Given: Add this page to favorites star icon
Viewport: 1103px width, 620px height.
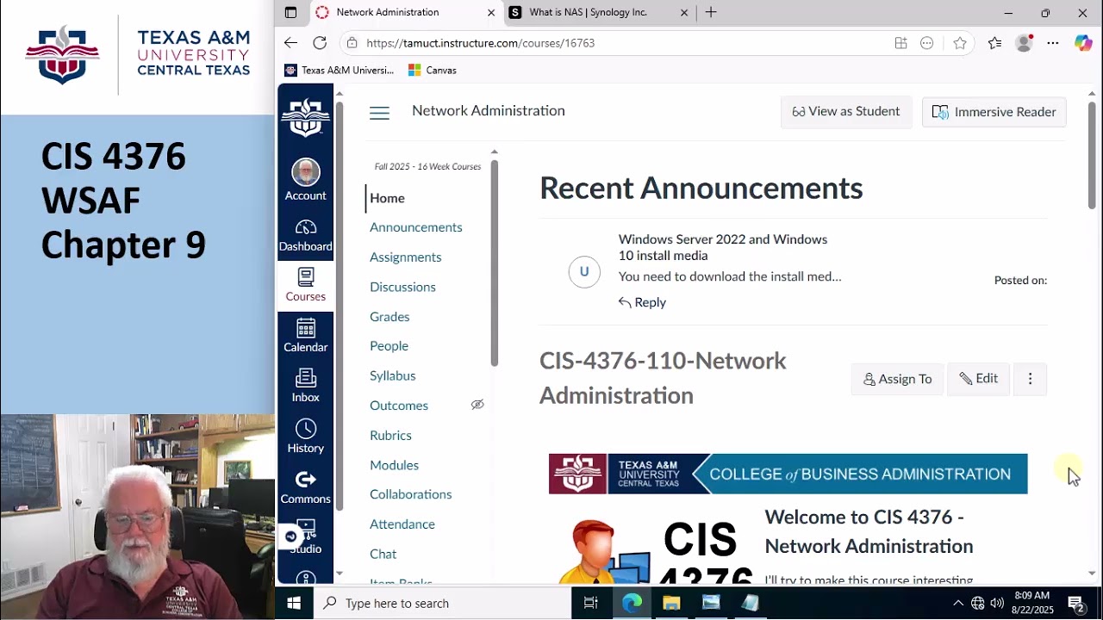Looking at the screenshot, I should (x=960, y=43).
